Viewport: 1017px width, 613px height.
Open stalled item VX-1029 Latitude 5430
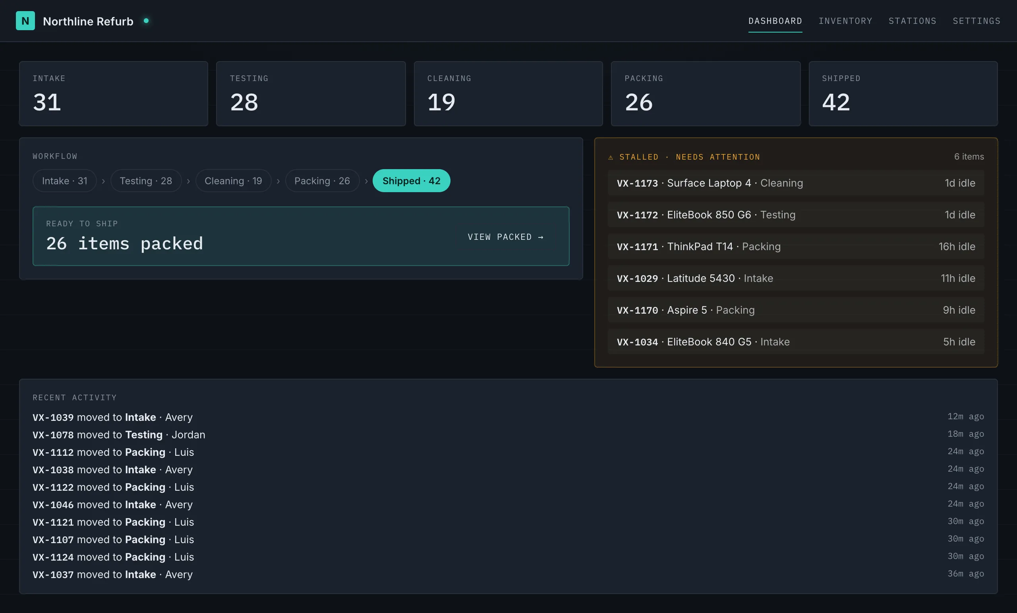click(796, 278)
